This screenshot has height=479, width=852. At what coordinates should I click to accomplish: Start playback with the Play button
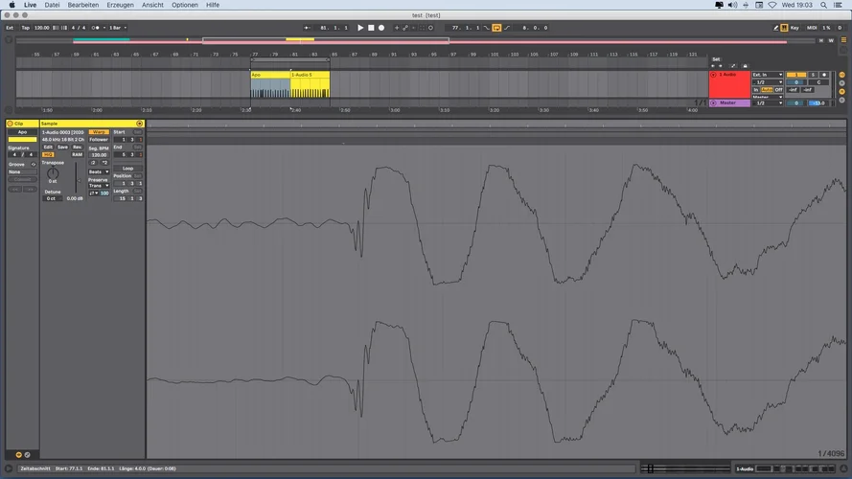pos(360,28)
